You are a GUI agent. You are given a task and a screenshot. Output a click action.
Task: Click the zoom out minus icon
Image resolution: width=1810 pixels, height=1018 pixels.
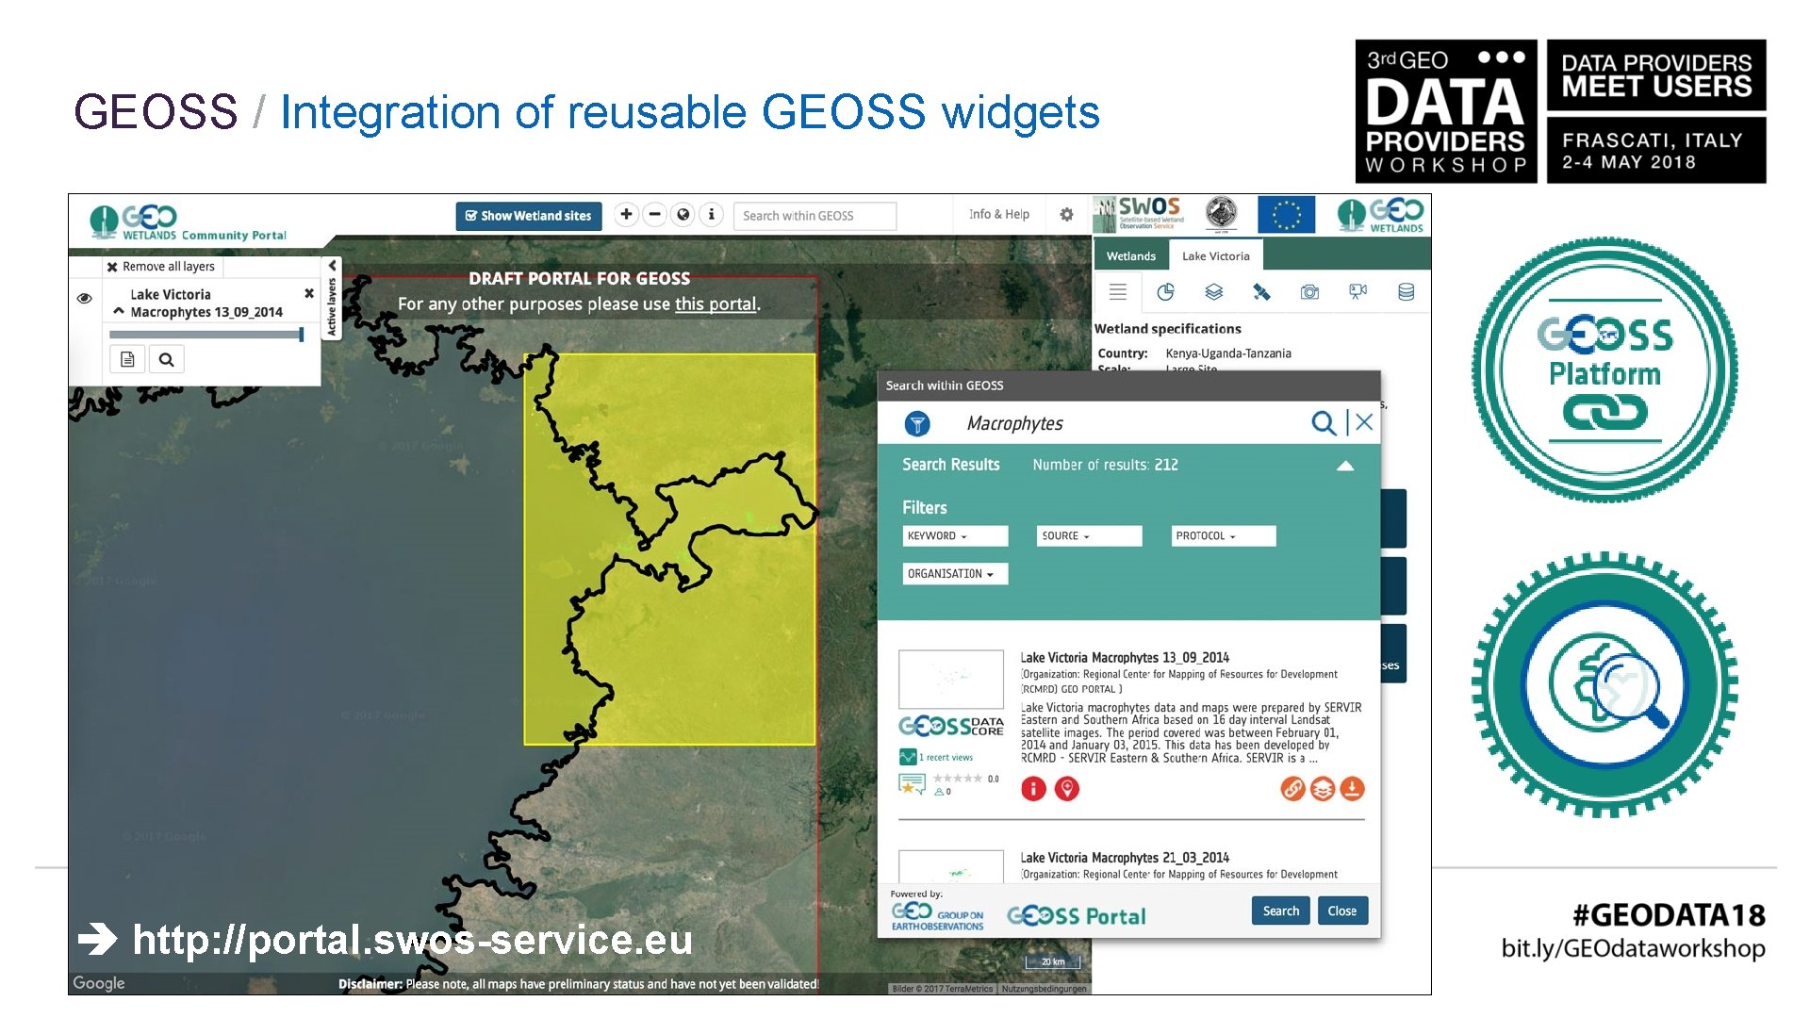click(x=655, y=215)
